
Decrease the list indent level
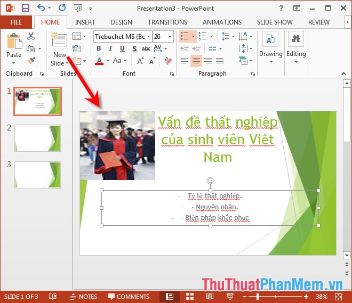[x=185, y=48]
